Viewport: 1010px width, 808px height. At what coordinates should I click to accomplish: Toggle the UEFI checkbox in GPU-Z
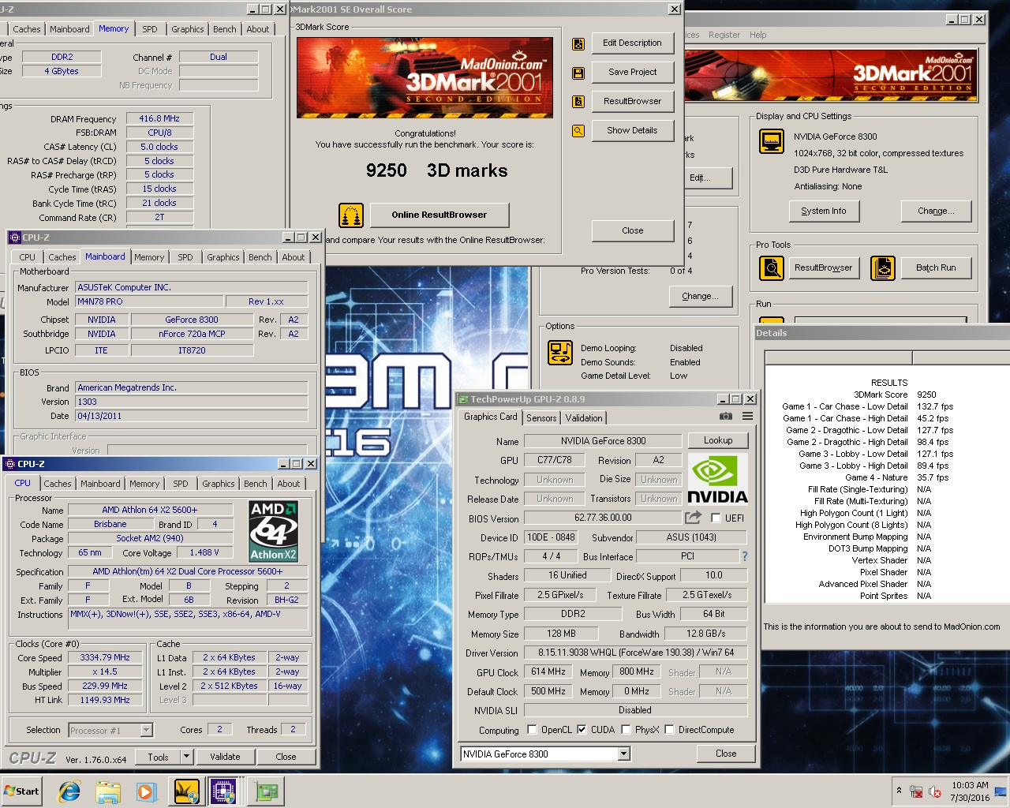(x=716, y=518)
